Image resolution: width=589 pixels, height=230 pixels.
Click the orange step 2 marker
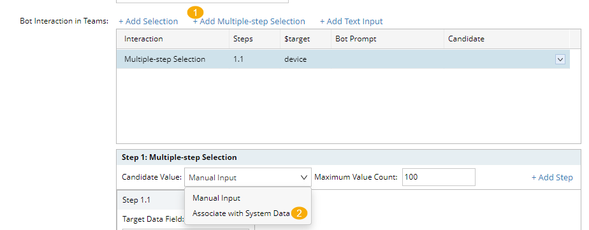[299, 213]
